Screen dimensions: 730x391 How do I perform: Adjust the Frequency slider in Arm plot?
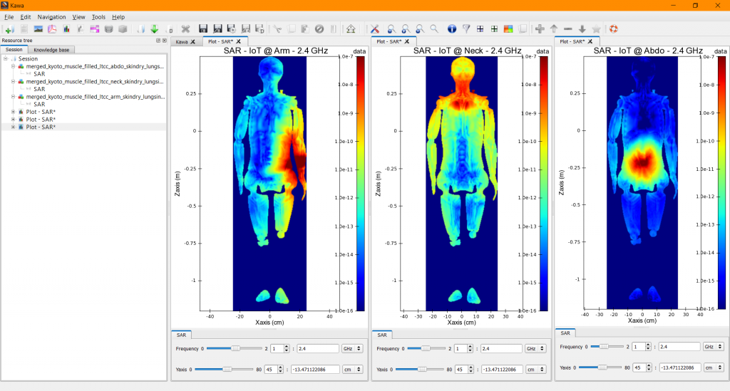coord(235,348)
